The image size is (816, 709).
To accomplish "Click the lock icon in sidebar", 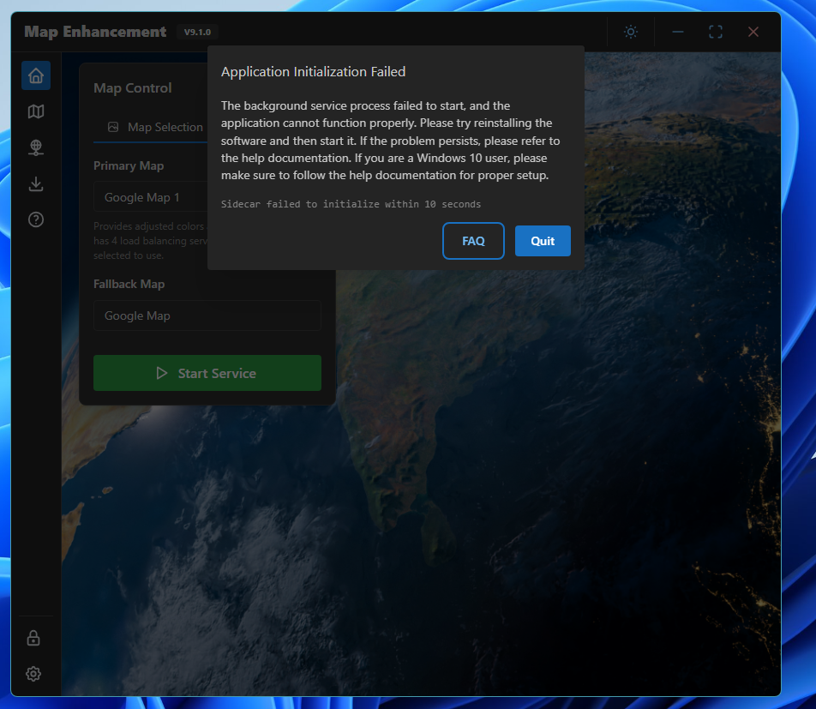I will pyautogui.click(x=33, y=638).
